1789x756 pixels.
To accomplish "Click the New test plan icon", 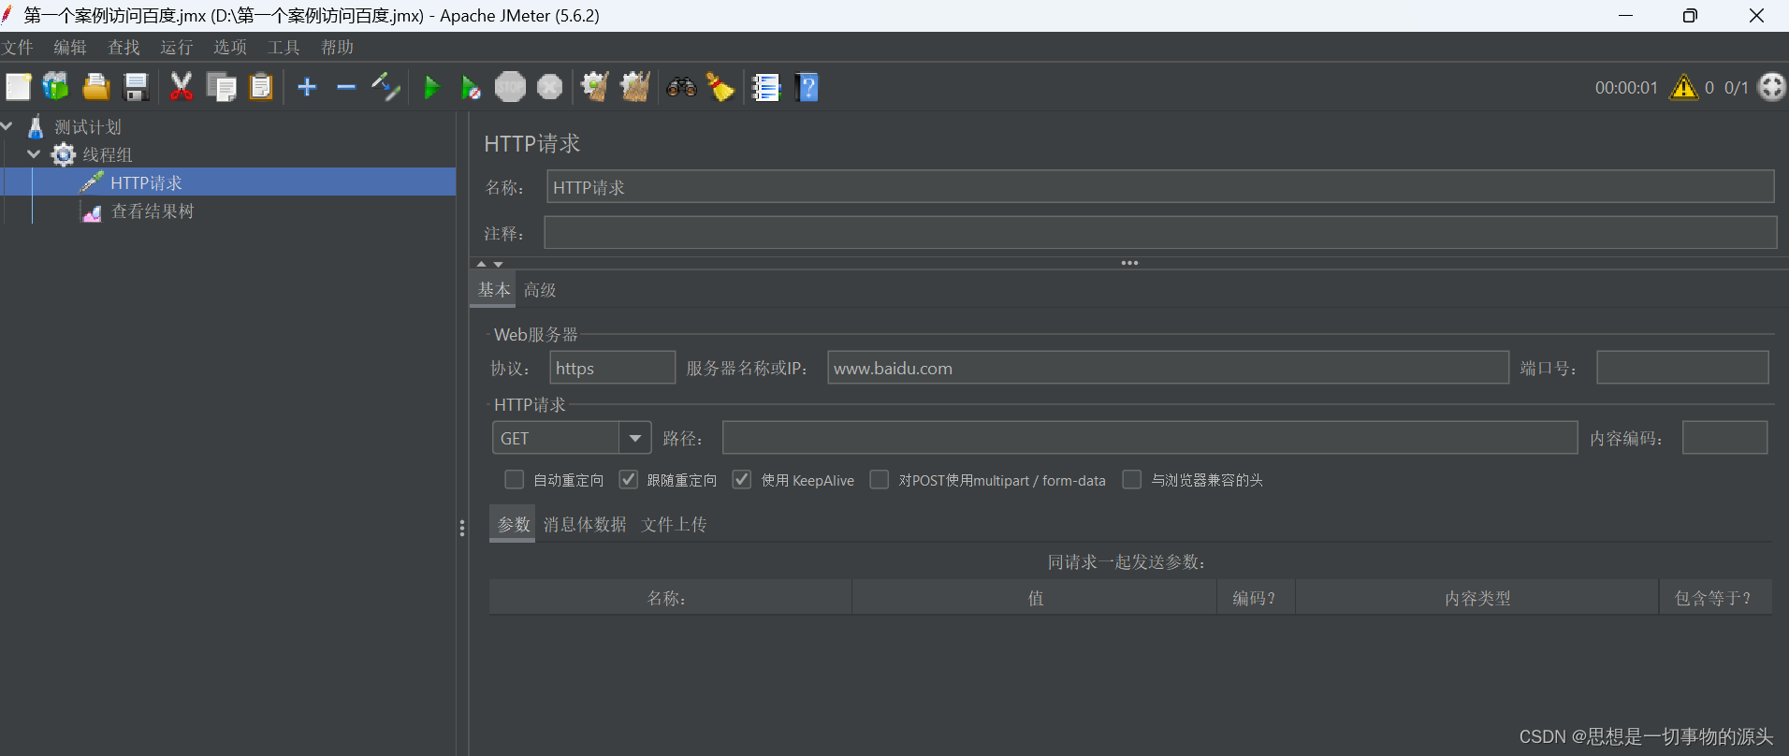I will coord(19,87).
